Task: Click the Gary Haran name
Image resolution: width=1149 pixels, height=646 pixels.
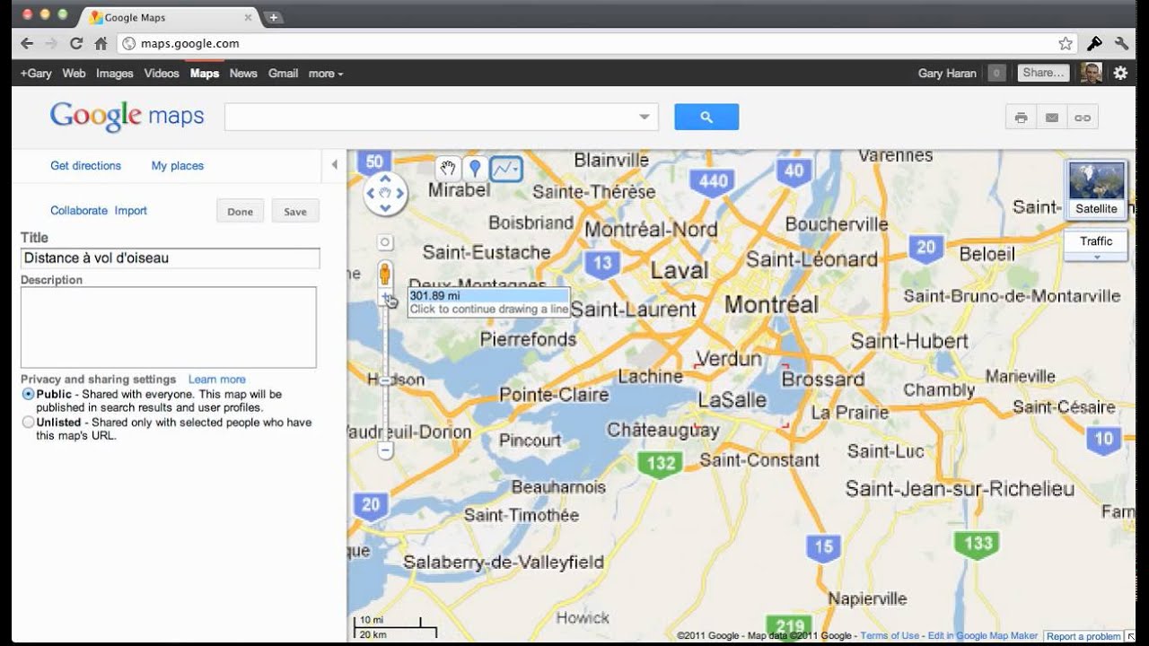Action: coord(947,74)
